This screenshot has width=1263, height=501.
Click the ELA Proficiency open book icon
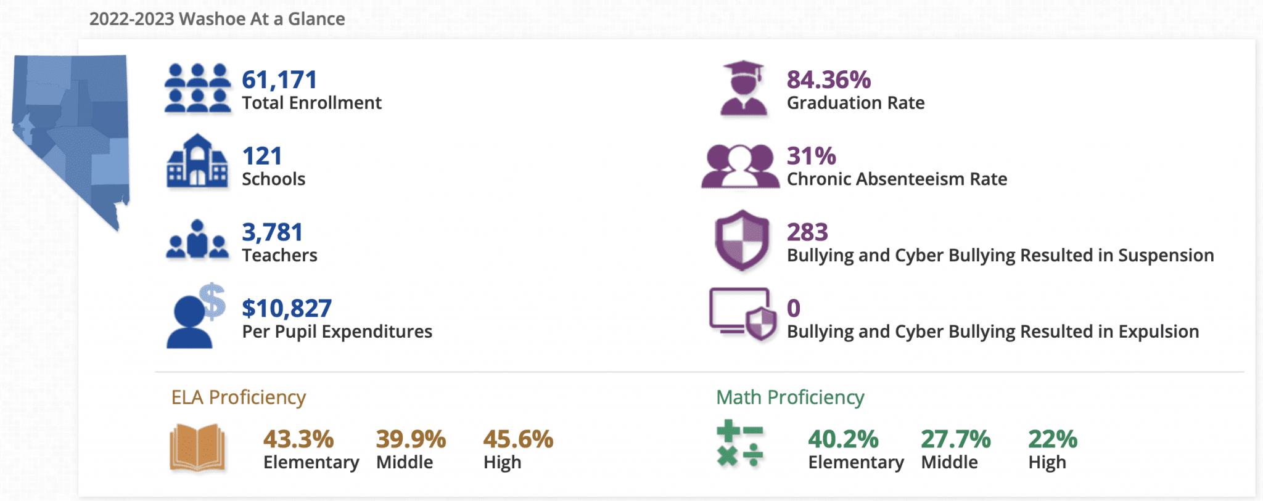pos(197,447)
